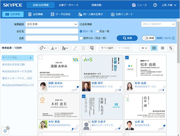The image size is (180, 136).
Task: Select the 部分一致 radio button
Action: click(x=81, y=31)
